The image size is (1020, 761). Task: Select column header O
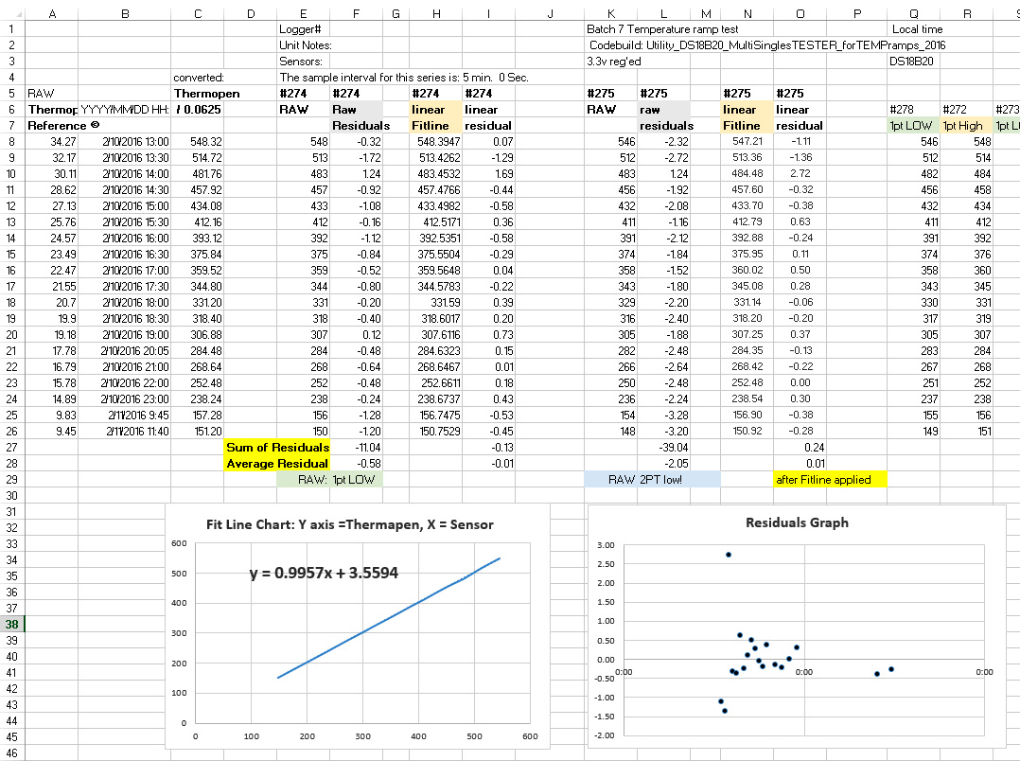pyautogui.click(x=800, y=13)
